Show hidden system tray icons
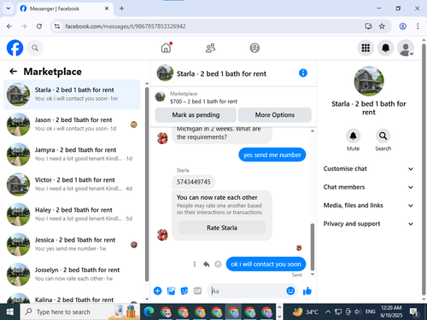 click(328, 312)
